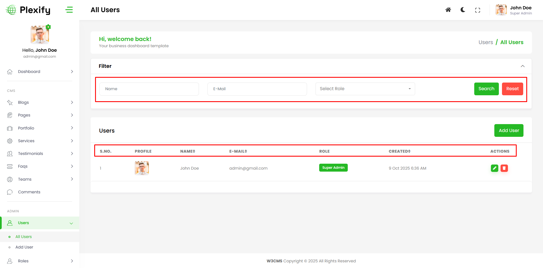Select Add User in sidebar submenu
Image resolution: width=543 pixels, height=268 pixels.
pos(24,247)
